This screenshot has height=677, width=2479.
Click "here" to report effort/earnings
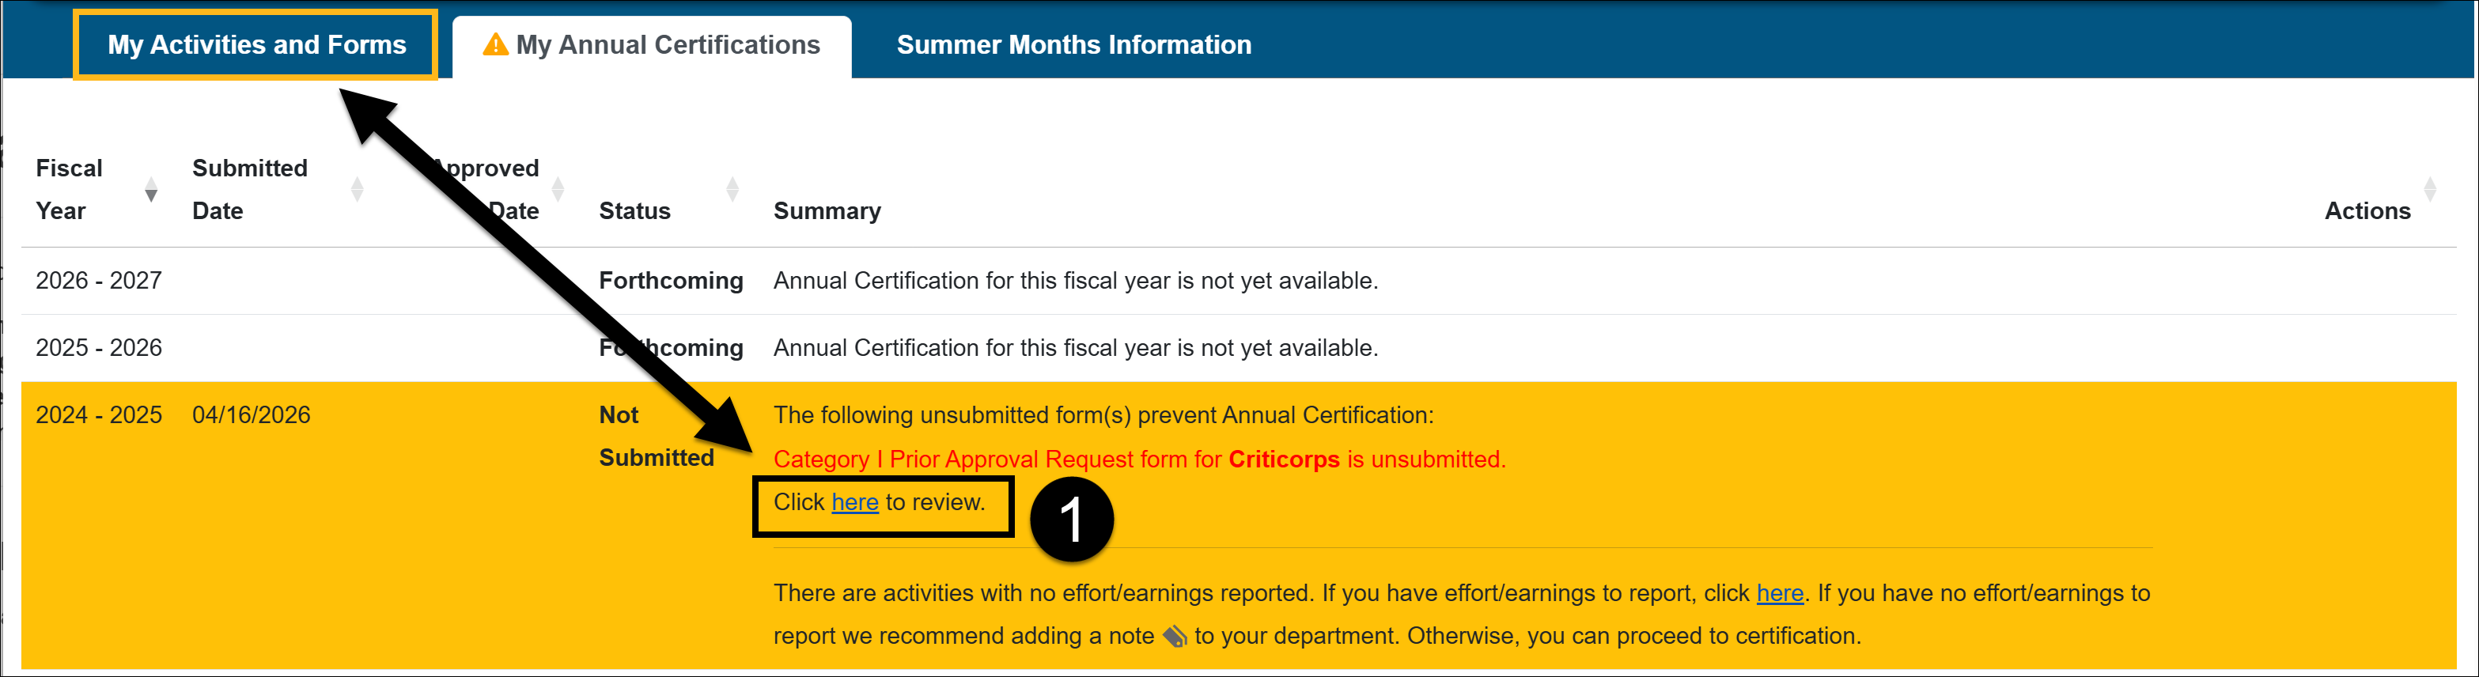(1780, 593)
